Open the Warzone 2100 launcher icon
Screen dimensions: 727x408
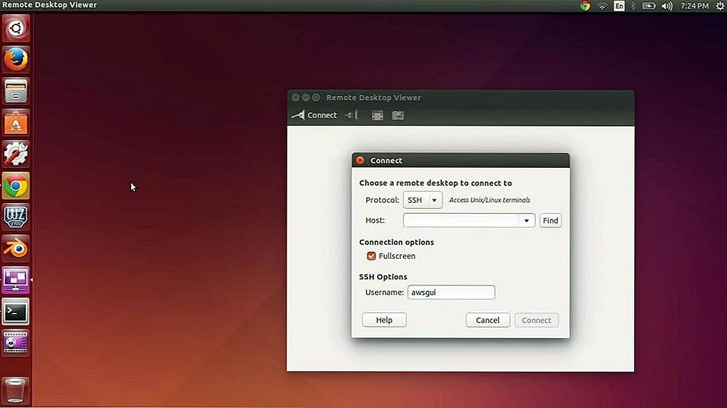point(16,217)
